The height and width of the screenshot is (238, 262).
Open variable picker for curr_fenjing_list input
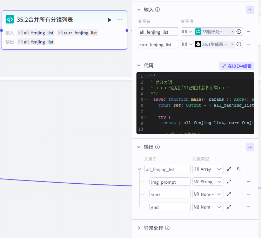[239, 44]
